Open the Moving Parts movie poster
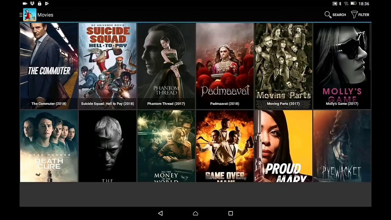 (283, 66)
